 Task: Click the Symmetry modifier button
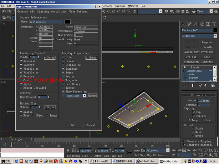207,62
